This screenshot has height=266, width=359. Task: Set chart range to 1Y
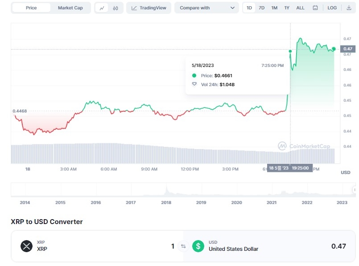click(x=287, y=8)
